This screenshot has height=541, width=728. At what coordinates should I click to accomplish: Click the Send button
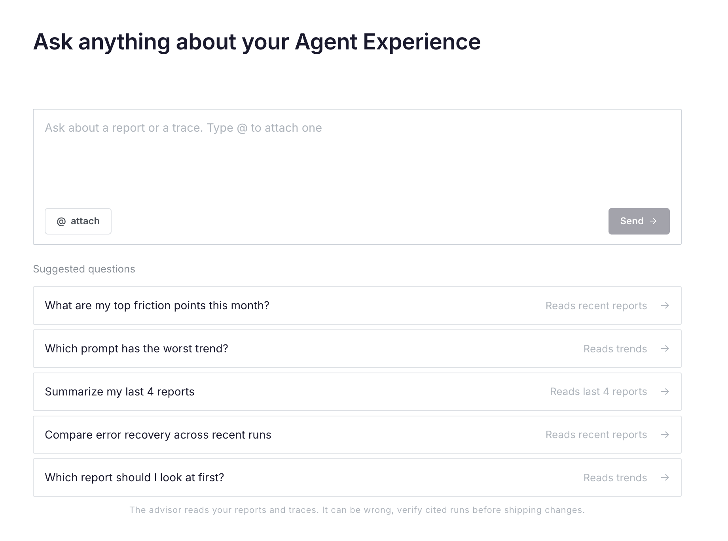point(639,221)
